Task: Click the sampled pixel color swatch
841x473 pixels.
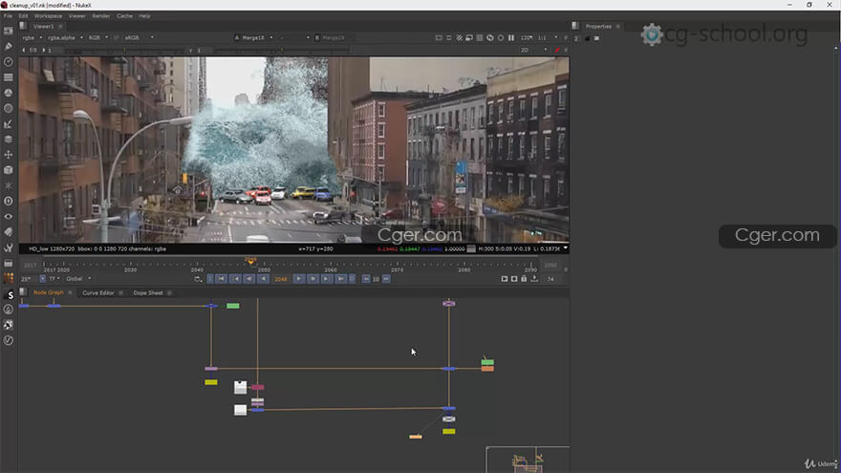Action: tap(471, 248)
